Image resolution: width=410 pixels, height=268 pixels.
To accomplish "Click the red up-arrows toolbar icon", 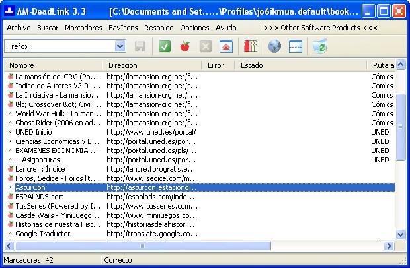I will click(x=226, y=47).
